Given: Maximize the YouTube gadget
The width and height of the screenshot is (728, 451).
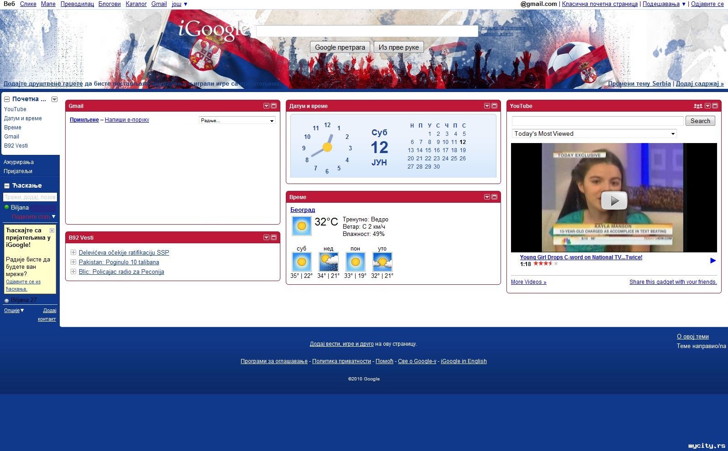Looking at the screenshot, I should point(715,106).
